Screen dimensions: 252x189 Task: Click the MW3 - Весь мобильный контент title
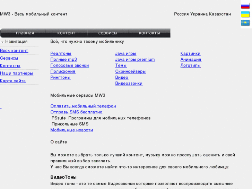34,14
